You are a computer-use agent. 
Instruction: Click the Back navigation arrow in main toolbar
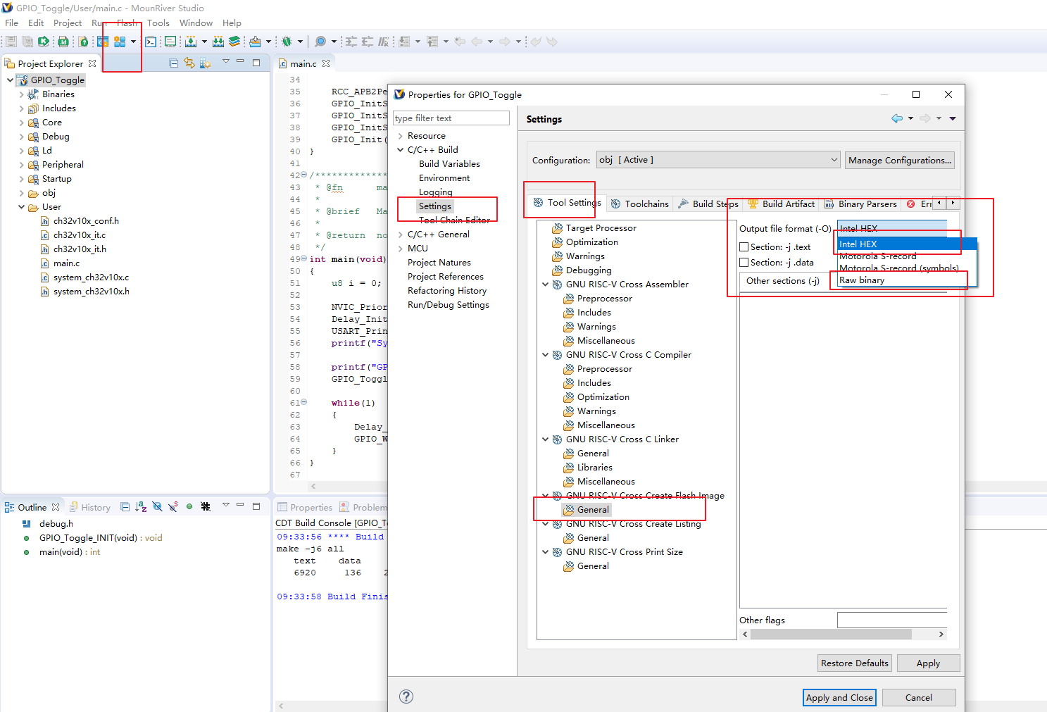[477, 42]
